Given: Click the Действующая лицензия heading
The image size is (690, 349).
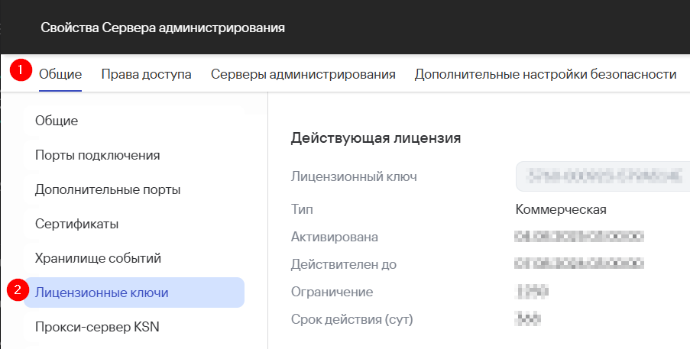Looking at the screenshot, I should pos(376,138).
